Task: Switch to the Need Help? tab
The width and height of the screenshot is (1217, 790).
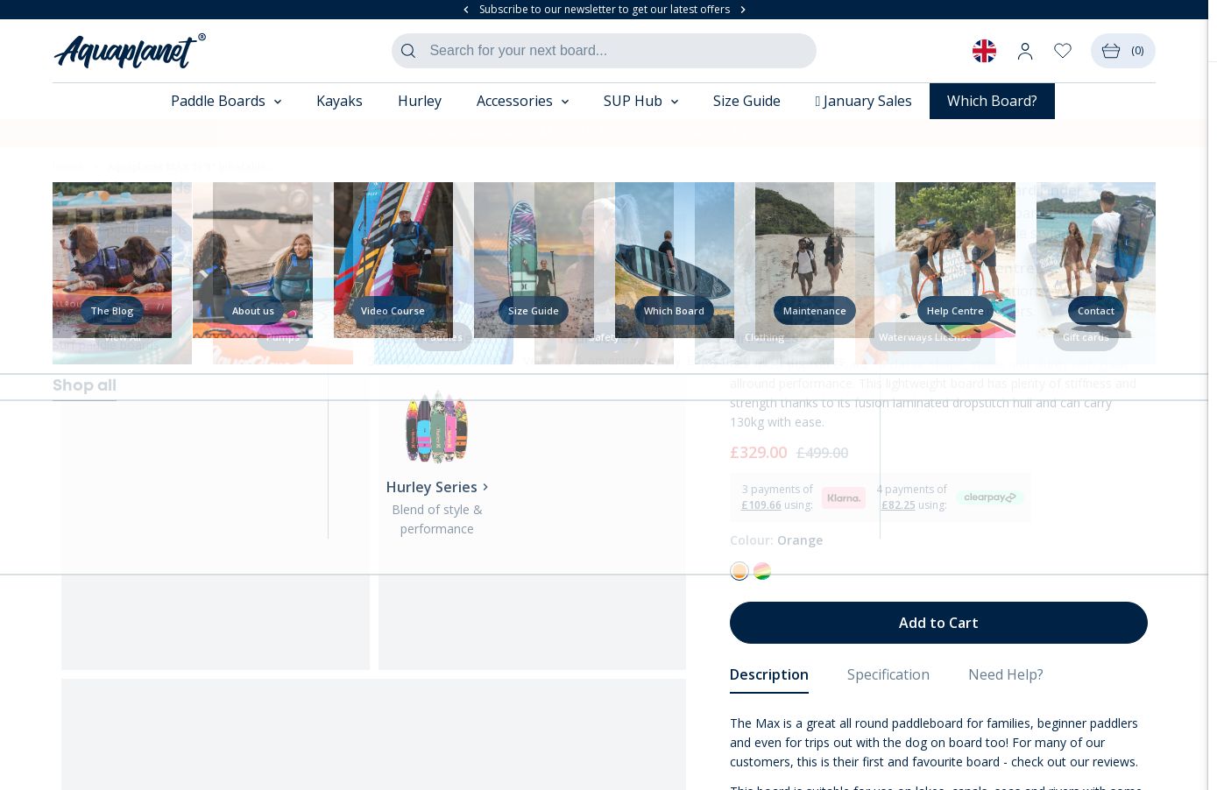Action: [1006, 674]
